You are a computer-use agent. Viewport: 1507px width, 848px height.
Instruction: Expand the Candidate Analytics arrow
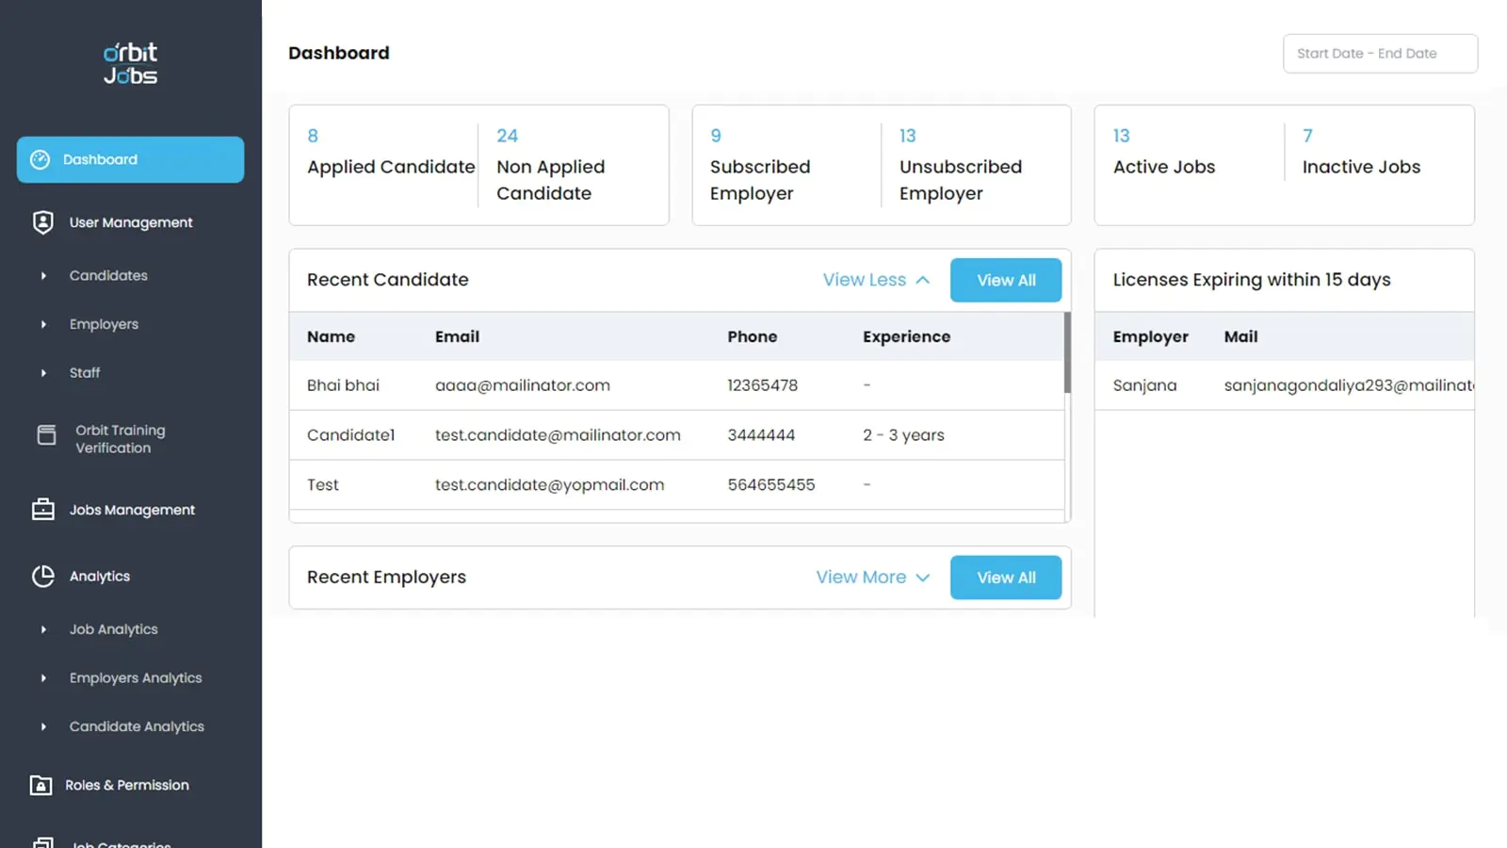pos(43,726)
